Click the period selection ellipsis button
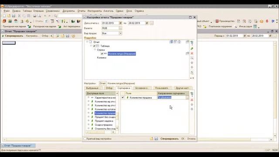This screenshot has width=279, height=157. tap(152, 23)
